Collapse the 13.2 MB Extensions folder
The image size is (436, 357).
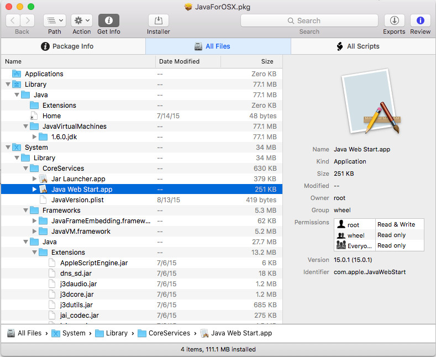coord(34,253)
